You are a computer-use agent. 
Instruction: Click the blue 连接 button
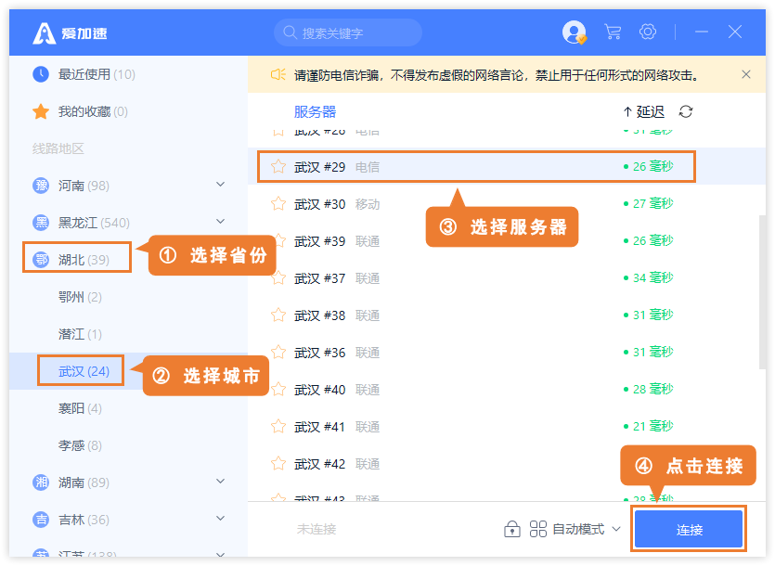[x=689, y=529]
